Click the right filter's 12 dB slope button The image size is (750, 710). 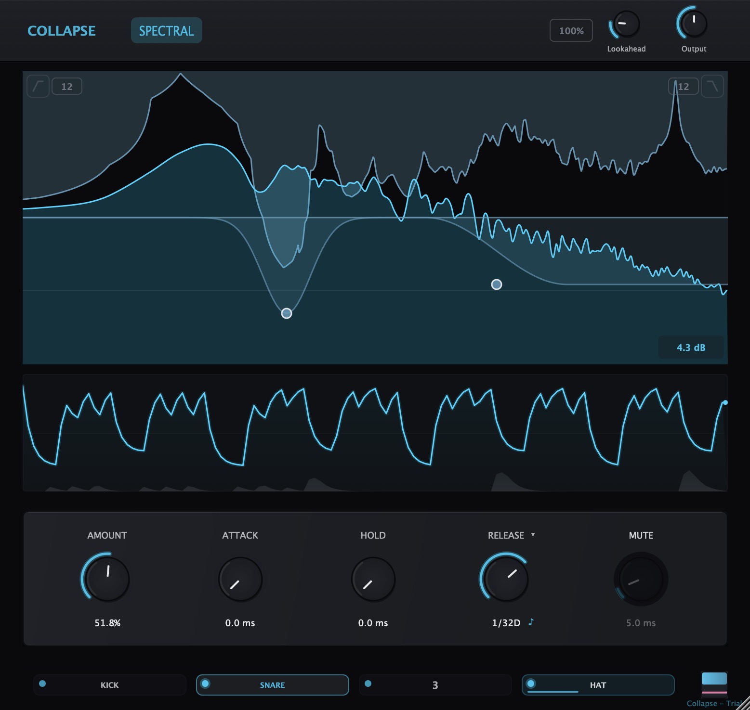[x=684, y=86]
